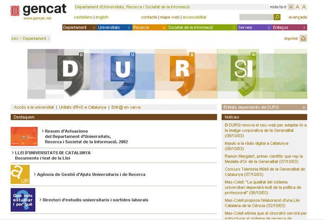This screenshot has height=220, width=325.
Task: Switch language to english
Action: [102, 17]
